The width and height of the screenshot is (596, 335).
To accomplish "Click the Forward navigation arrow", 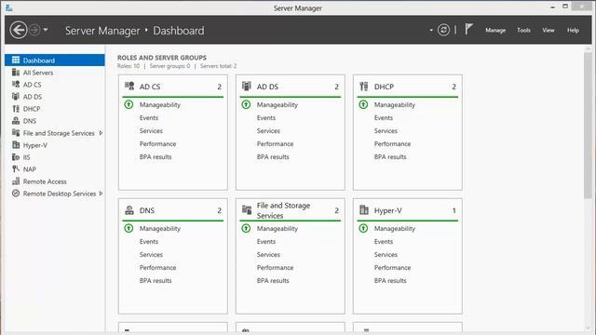I will [x=34, y=30].
